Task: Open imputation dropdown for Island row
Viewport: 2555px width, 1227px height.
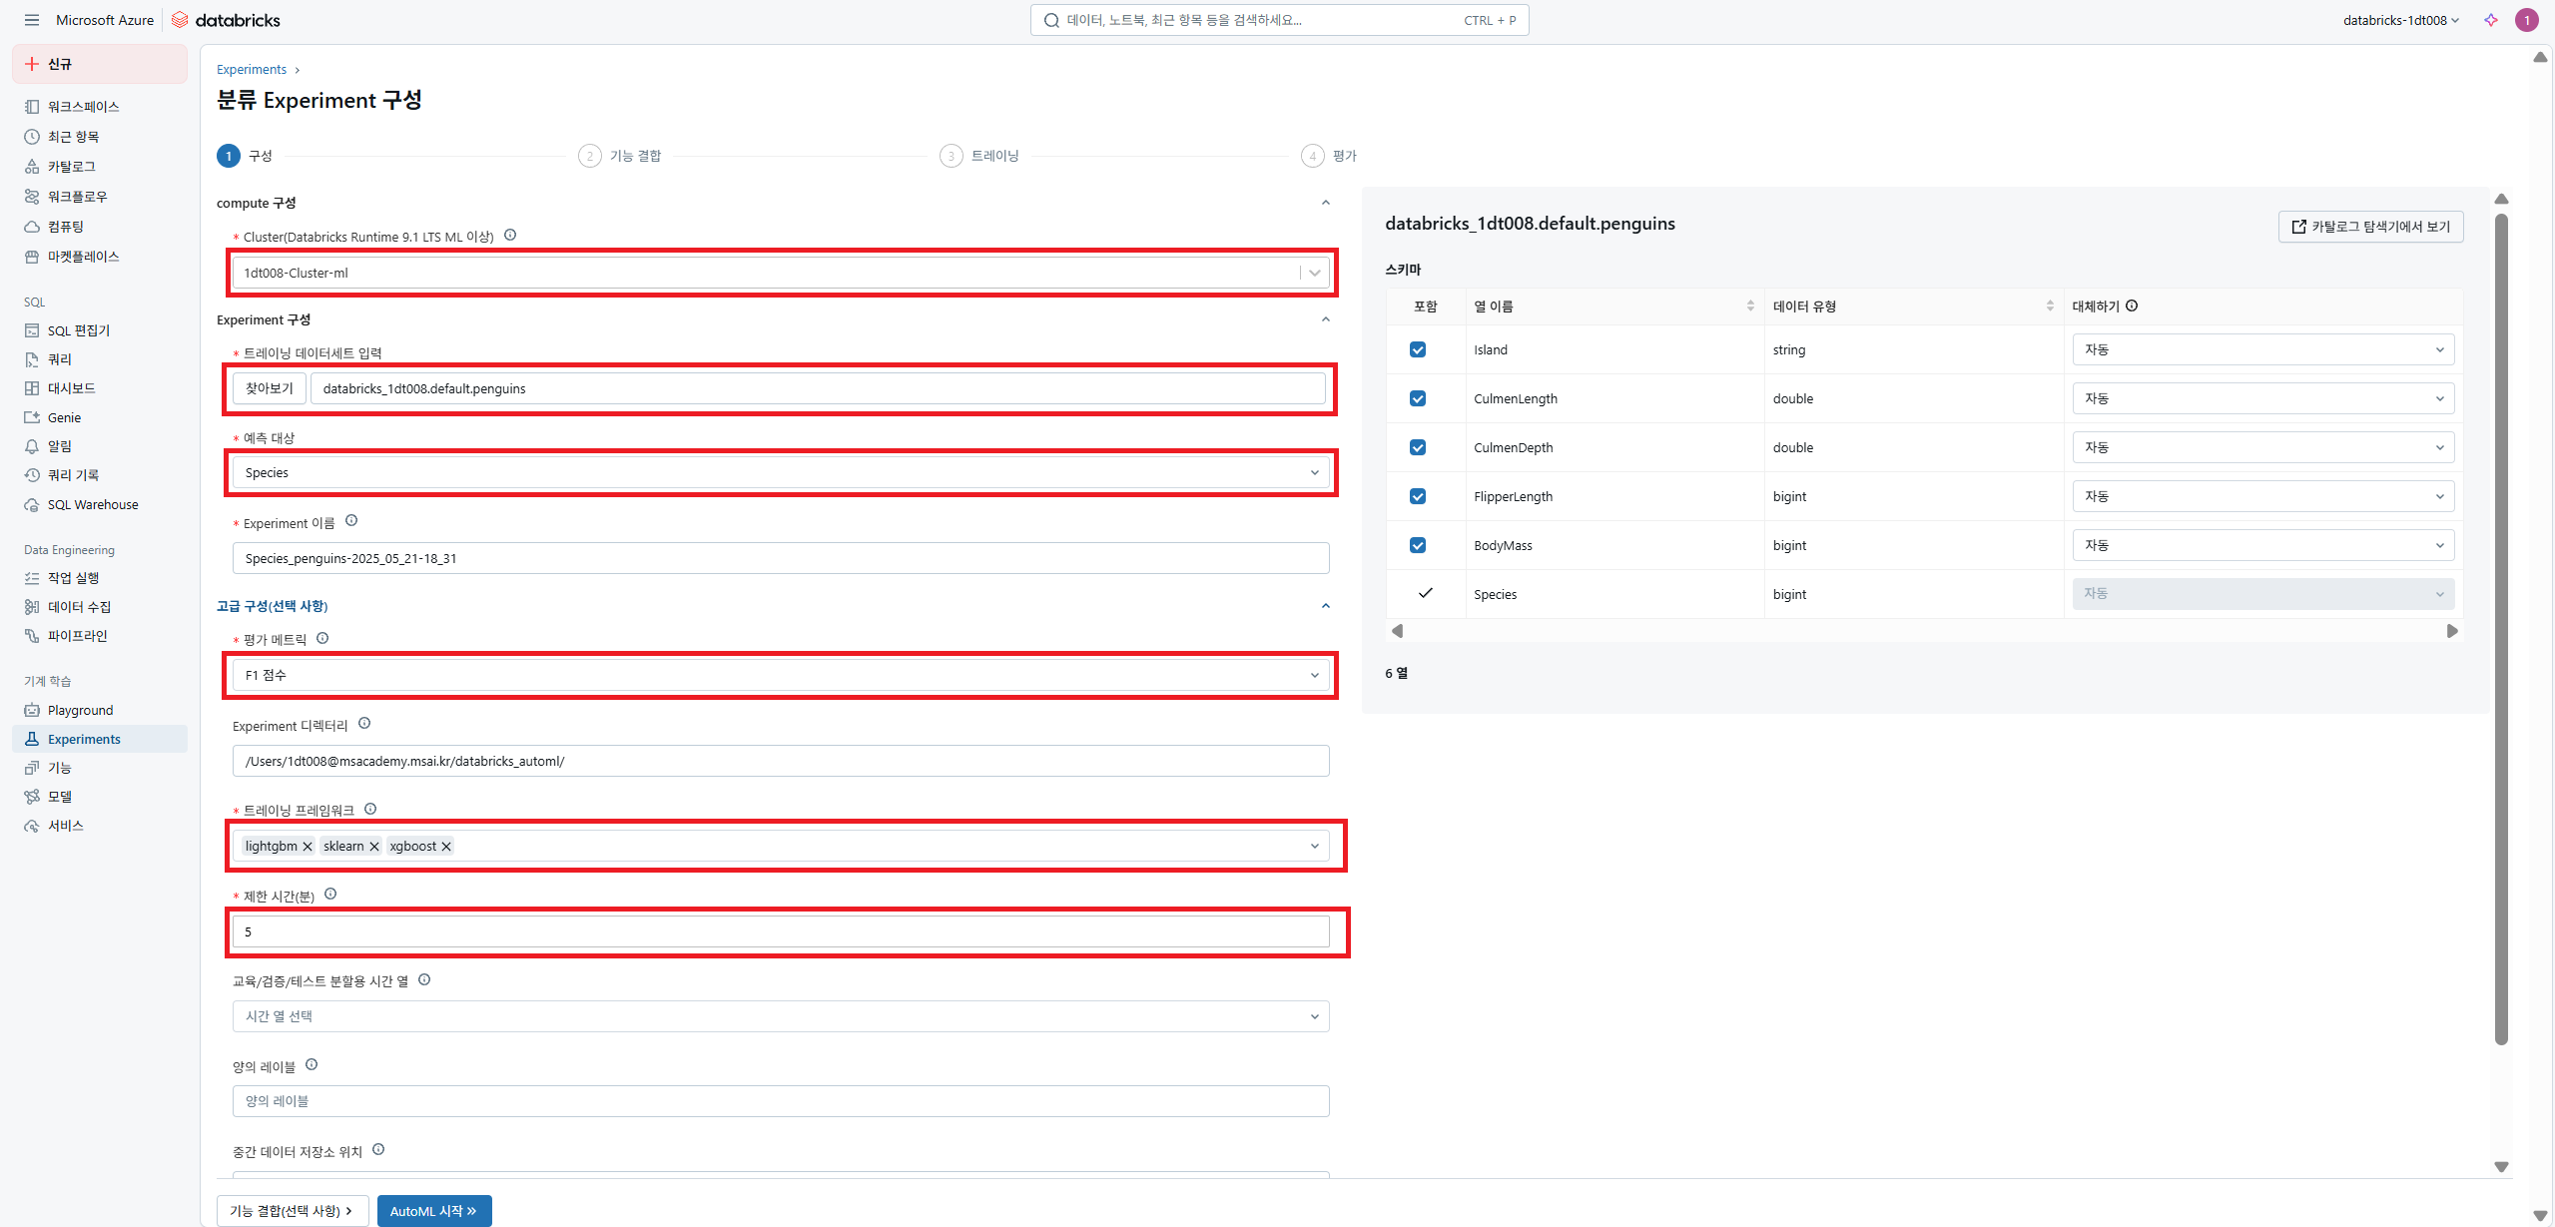Action: (2262, 349)
